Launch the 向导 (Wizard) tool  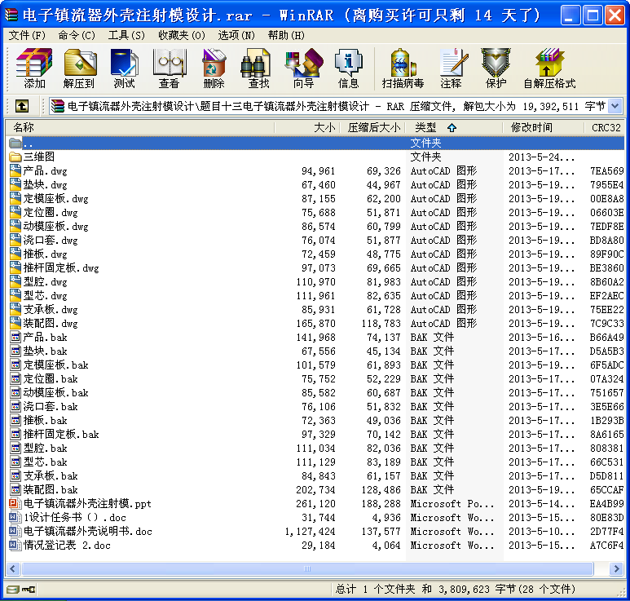(x=303, y=68)
